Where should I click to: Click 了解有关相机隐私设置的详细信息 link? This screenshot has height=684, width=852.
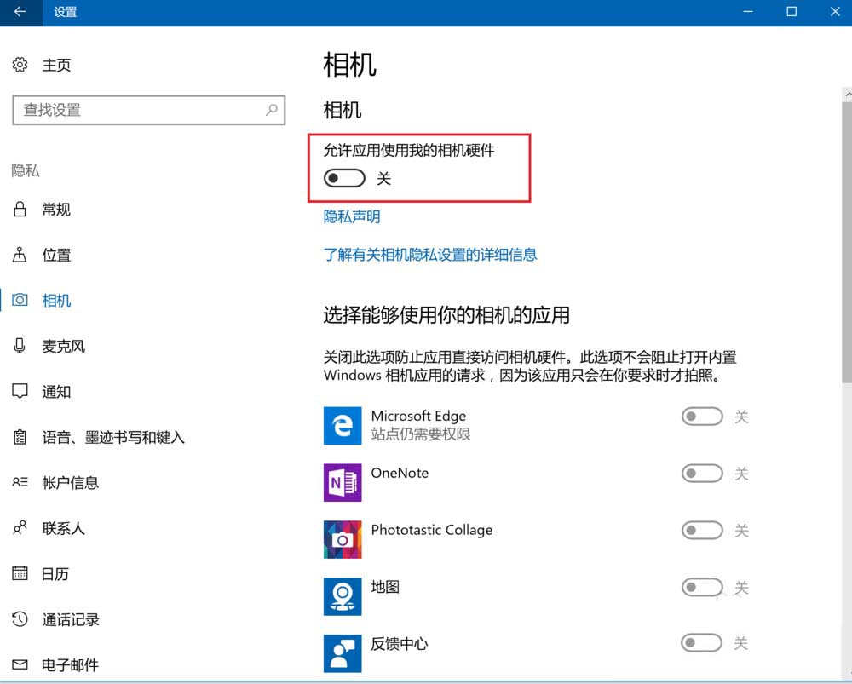429,255
